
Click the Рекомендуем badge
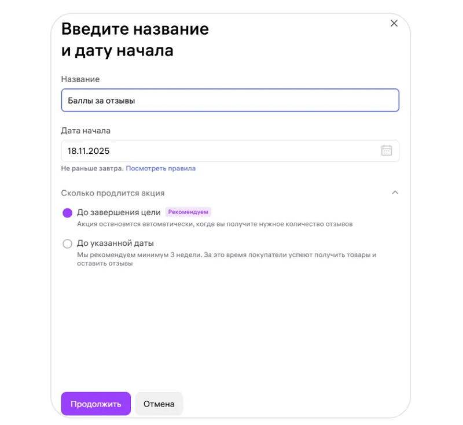click(188, 212)
